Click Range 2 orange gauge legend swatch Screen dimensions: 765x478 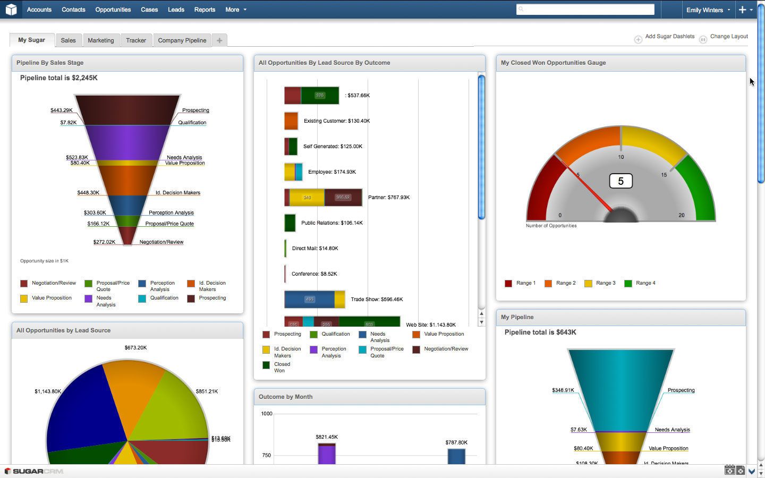(548, 284)
